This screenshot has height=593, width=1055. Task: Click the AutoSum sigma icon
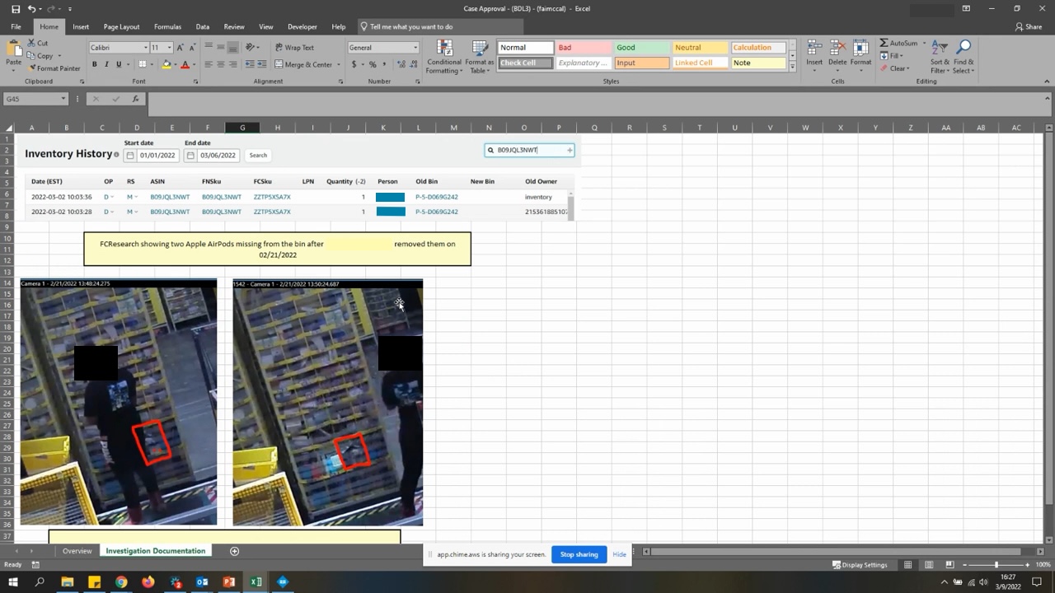click(884, 43)
